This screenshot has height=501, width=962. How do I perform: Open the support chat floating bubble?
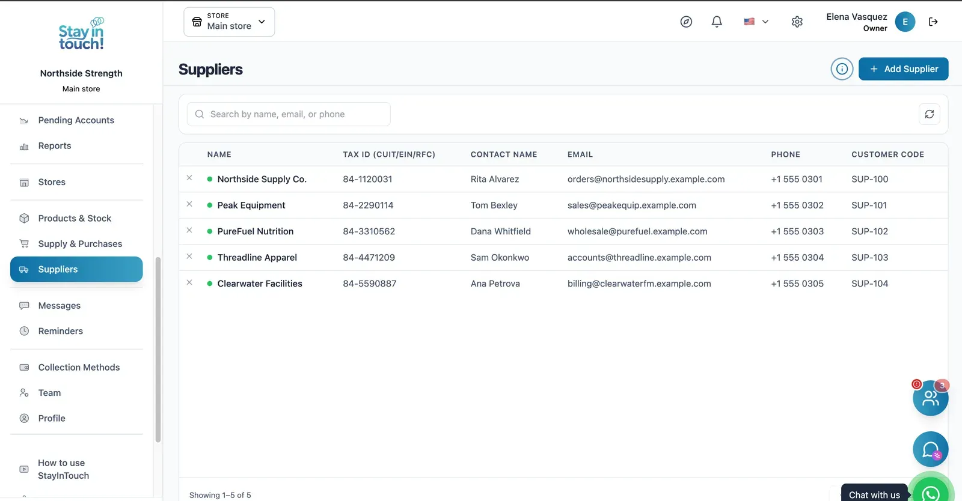pyautogui.click(x=930, y=449)
